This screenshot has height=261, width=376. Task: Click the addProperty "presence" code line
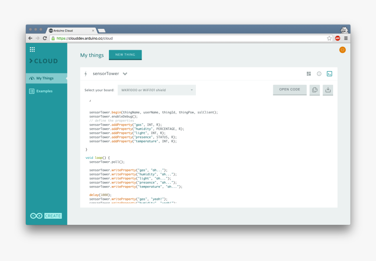(133, 137)
